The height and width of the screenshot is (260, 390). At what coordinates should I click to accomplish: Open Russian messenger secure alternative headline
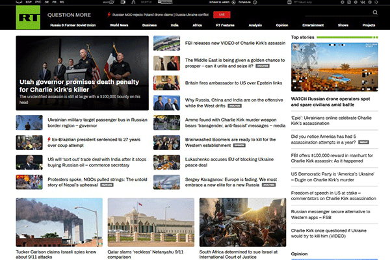point(331,214)
